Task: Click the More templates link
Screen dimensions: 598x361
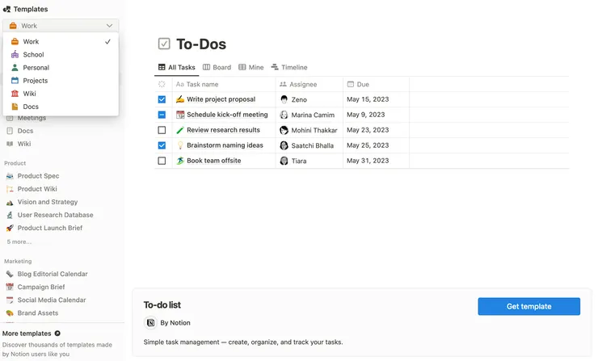Action: [27, 334]
